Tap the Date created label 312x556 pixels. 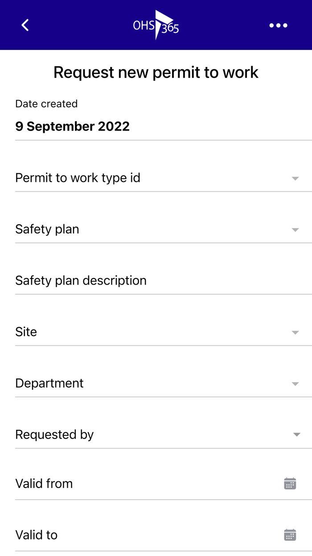click(46, 103)
